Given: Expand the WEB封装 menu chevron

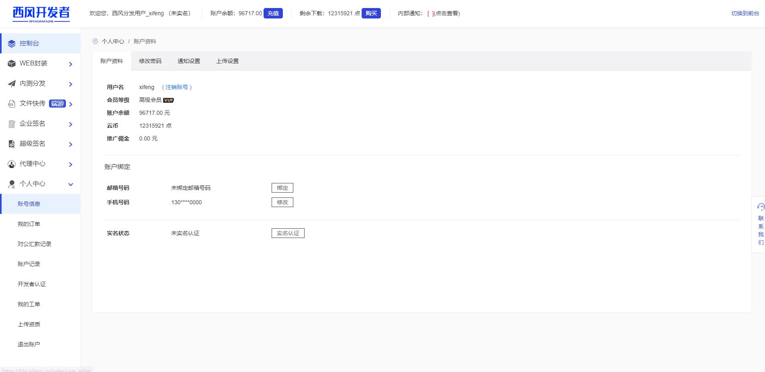Looking at the screenshot, I should coord(71,64).
